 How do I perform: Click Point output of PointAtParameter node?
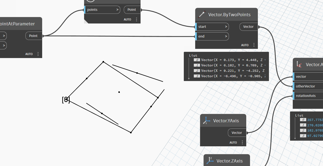point(34,36)
